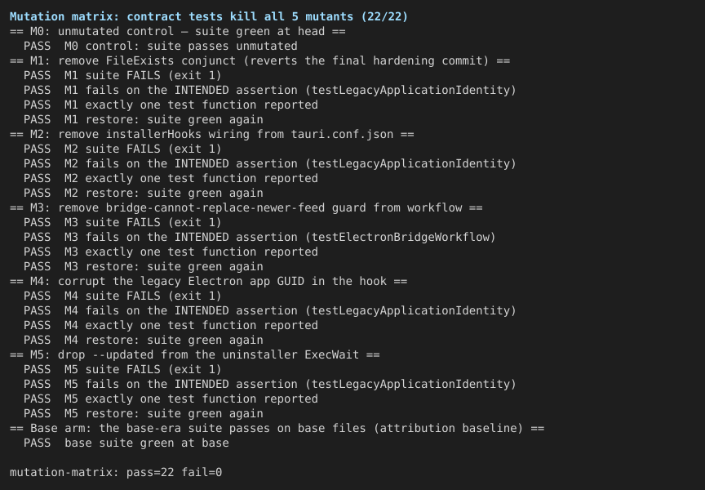The height and width of the screenshot is (490, 705).
Task: Click the base suite green at base line
Action: [x=126, y=443]
